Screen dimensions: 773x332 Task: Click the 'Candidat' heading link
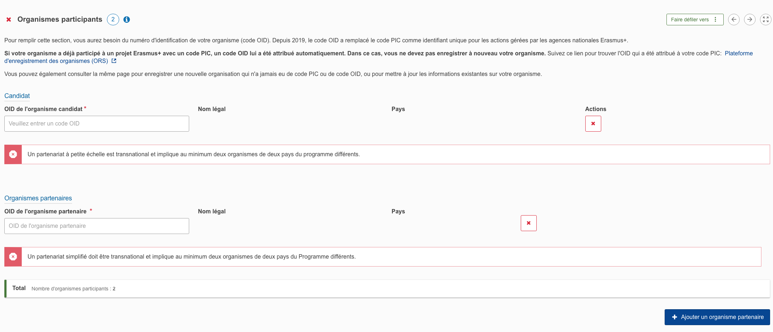17,96
